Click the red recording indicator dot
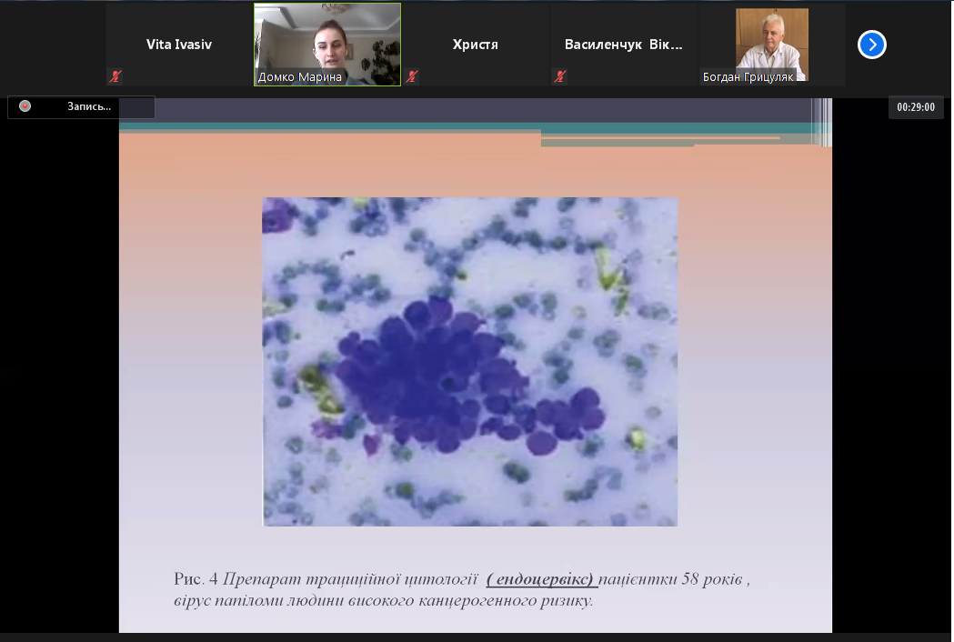The height and width of the screenshot is (642, 954). pos(25,106)
